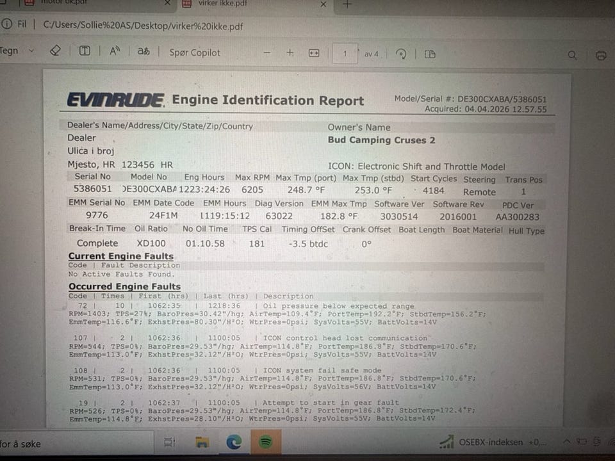Click 'ICON control head lost communication' fault
The height and width of the screenshot is (461, 615).
tap(345, 338)
